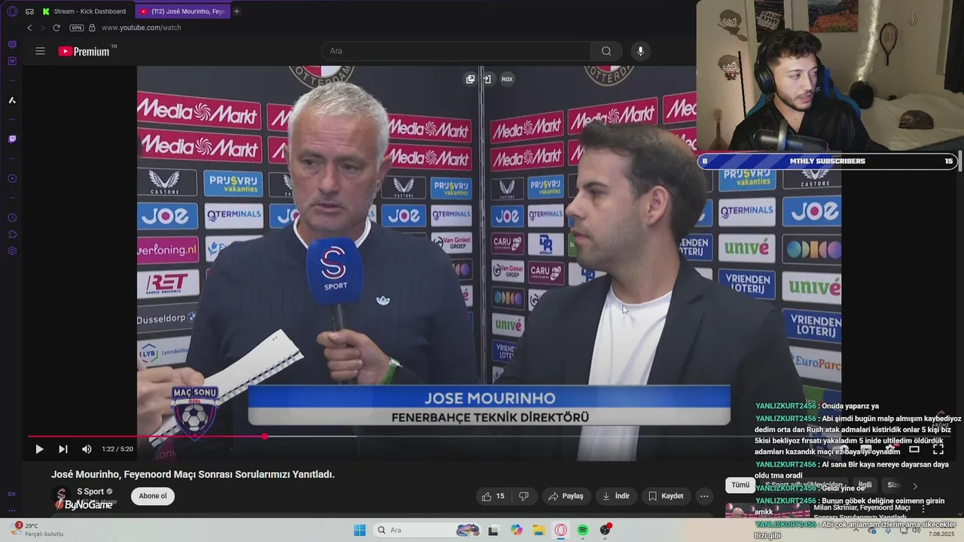
Task: Open Task View from the taskbar
Action: [x=493, y=530]
